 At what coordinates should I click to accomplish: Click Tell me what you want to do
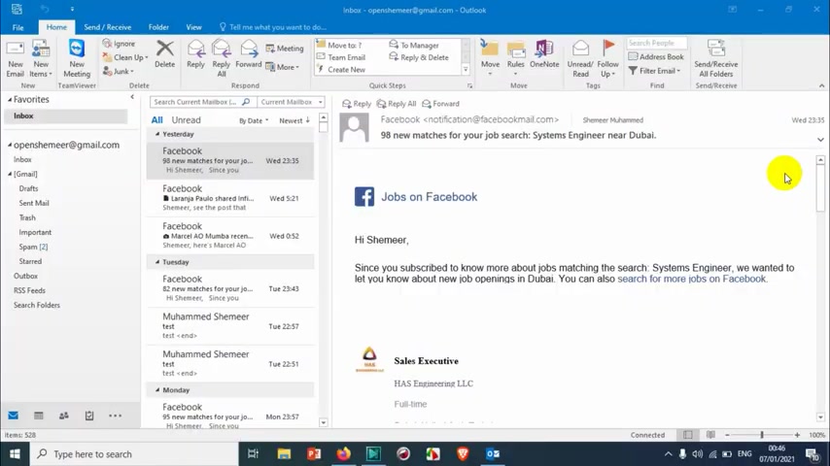point(273,27)
